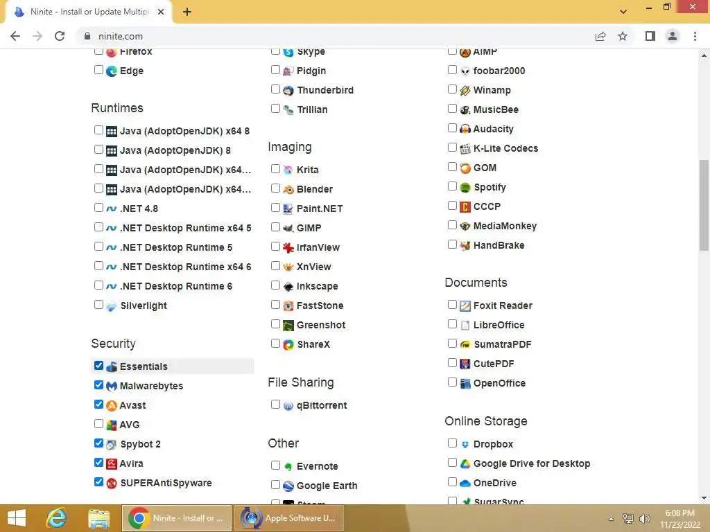The image size is (710, 532).
Task: Select the Ninite browser tab
Action: click(x=88, y=12)
